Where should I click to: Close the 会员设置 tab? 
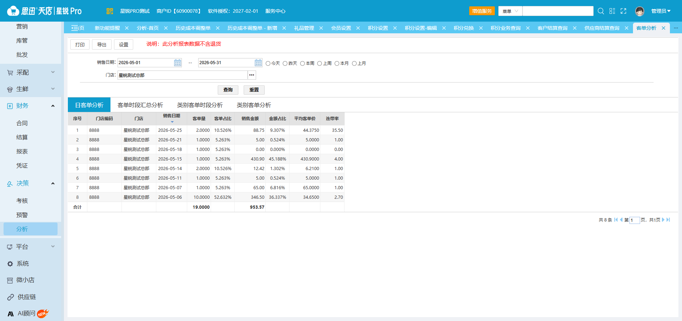(358, 28)
